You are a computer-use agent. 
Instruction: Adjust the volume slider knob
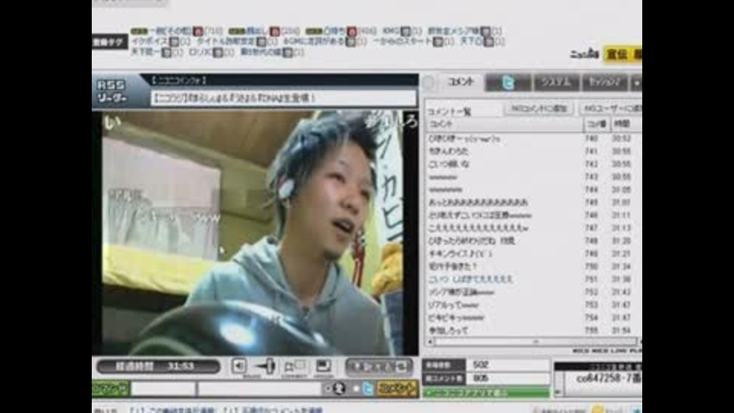tap(270, 366)
